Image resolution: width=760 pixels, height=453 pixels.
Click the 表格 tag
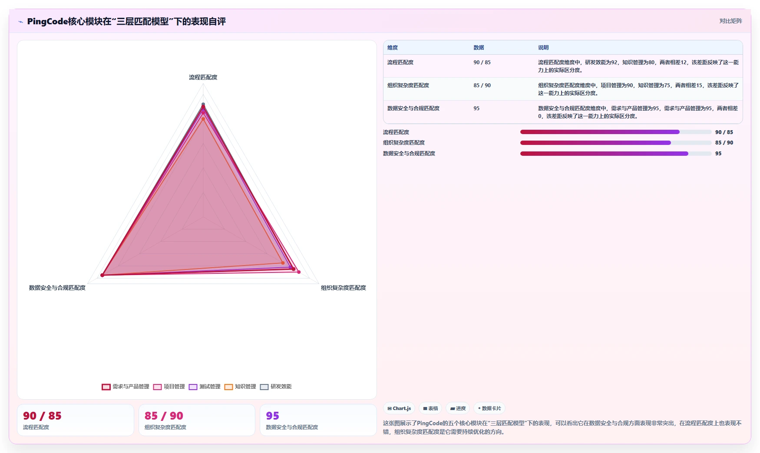pos(430,408)
